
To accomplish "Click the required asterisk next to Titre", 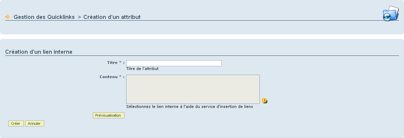I will 120,63.
